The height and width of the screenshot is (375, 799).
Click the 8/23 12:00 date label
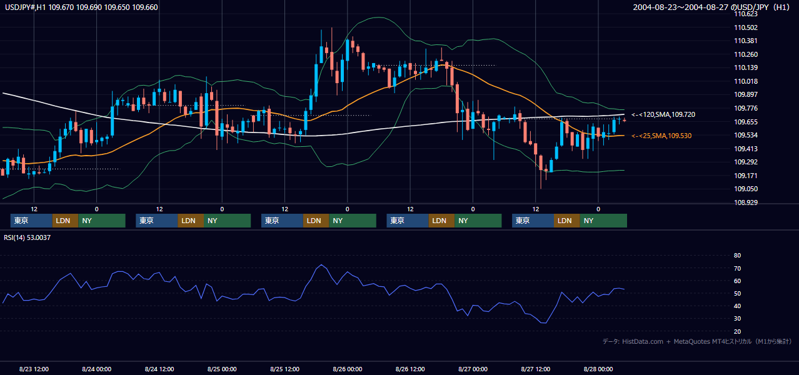click(x=34, y=369)
